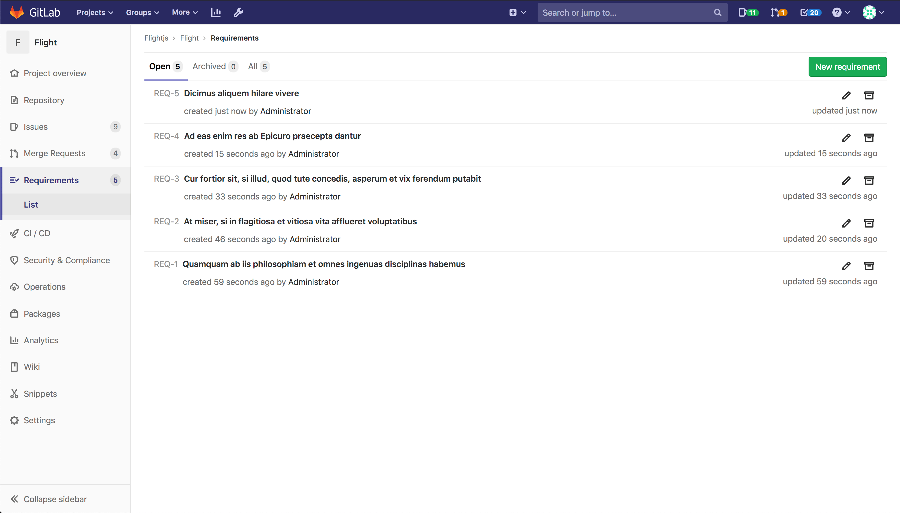Open the Admin Area wrench icon
The height and width of the screenshot is (513, 900).
pyautogui.click(x=238, y=12)
